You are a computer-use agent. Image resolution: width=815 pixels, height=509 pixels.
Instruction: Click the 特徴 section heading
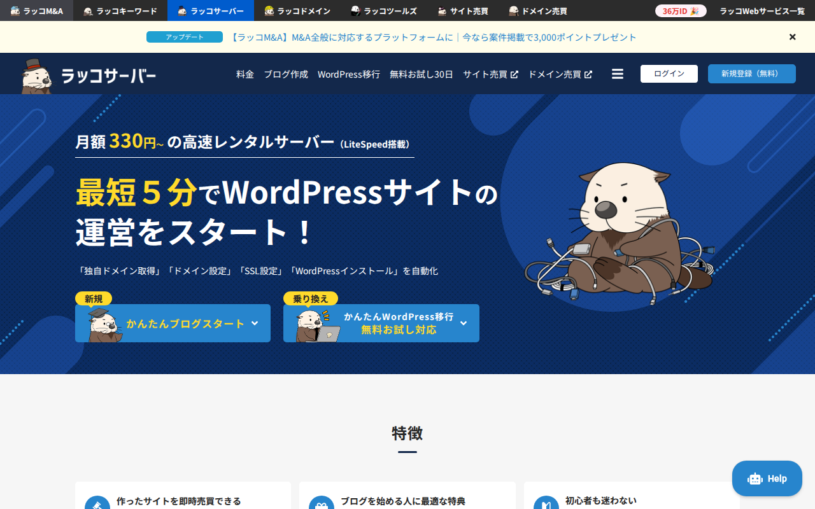click(407, 433)
